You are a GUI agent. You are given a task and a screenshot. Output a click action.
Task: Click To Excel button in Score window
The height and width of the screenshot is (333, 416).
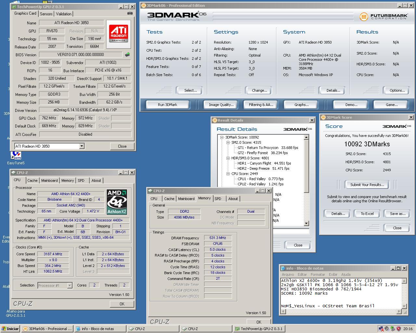point(367,214)
